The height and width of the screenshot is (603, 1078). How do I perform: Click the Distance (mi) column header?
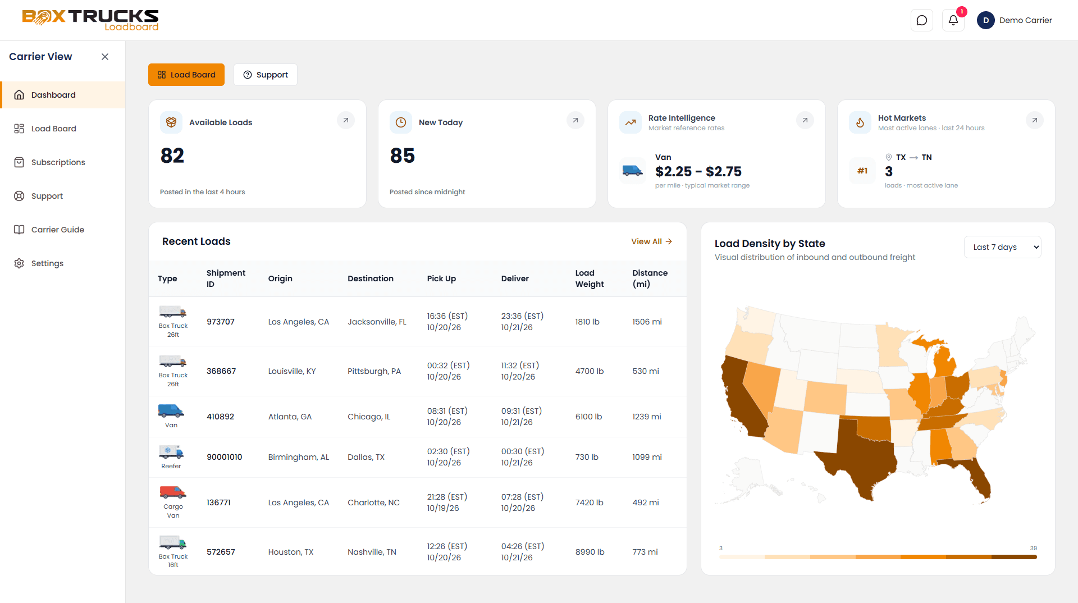click(x=650, y=278)
